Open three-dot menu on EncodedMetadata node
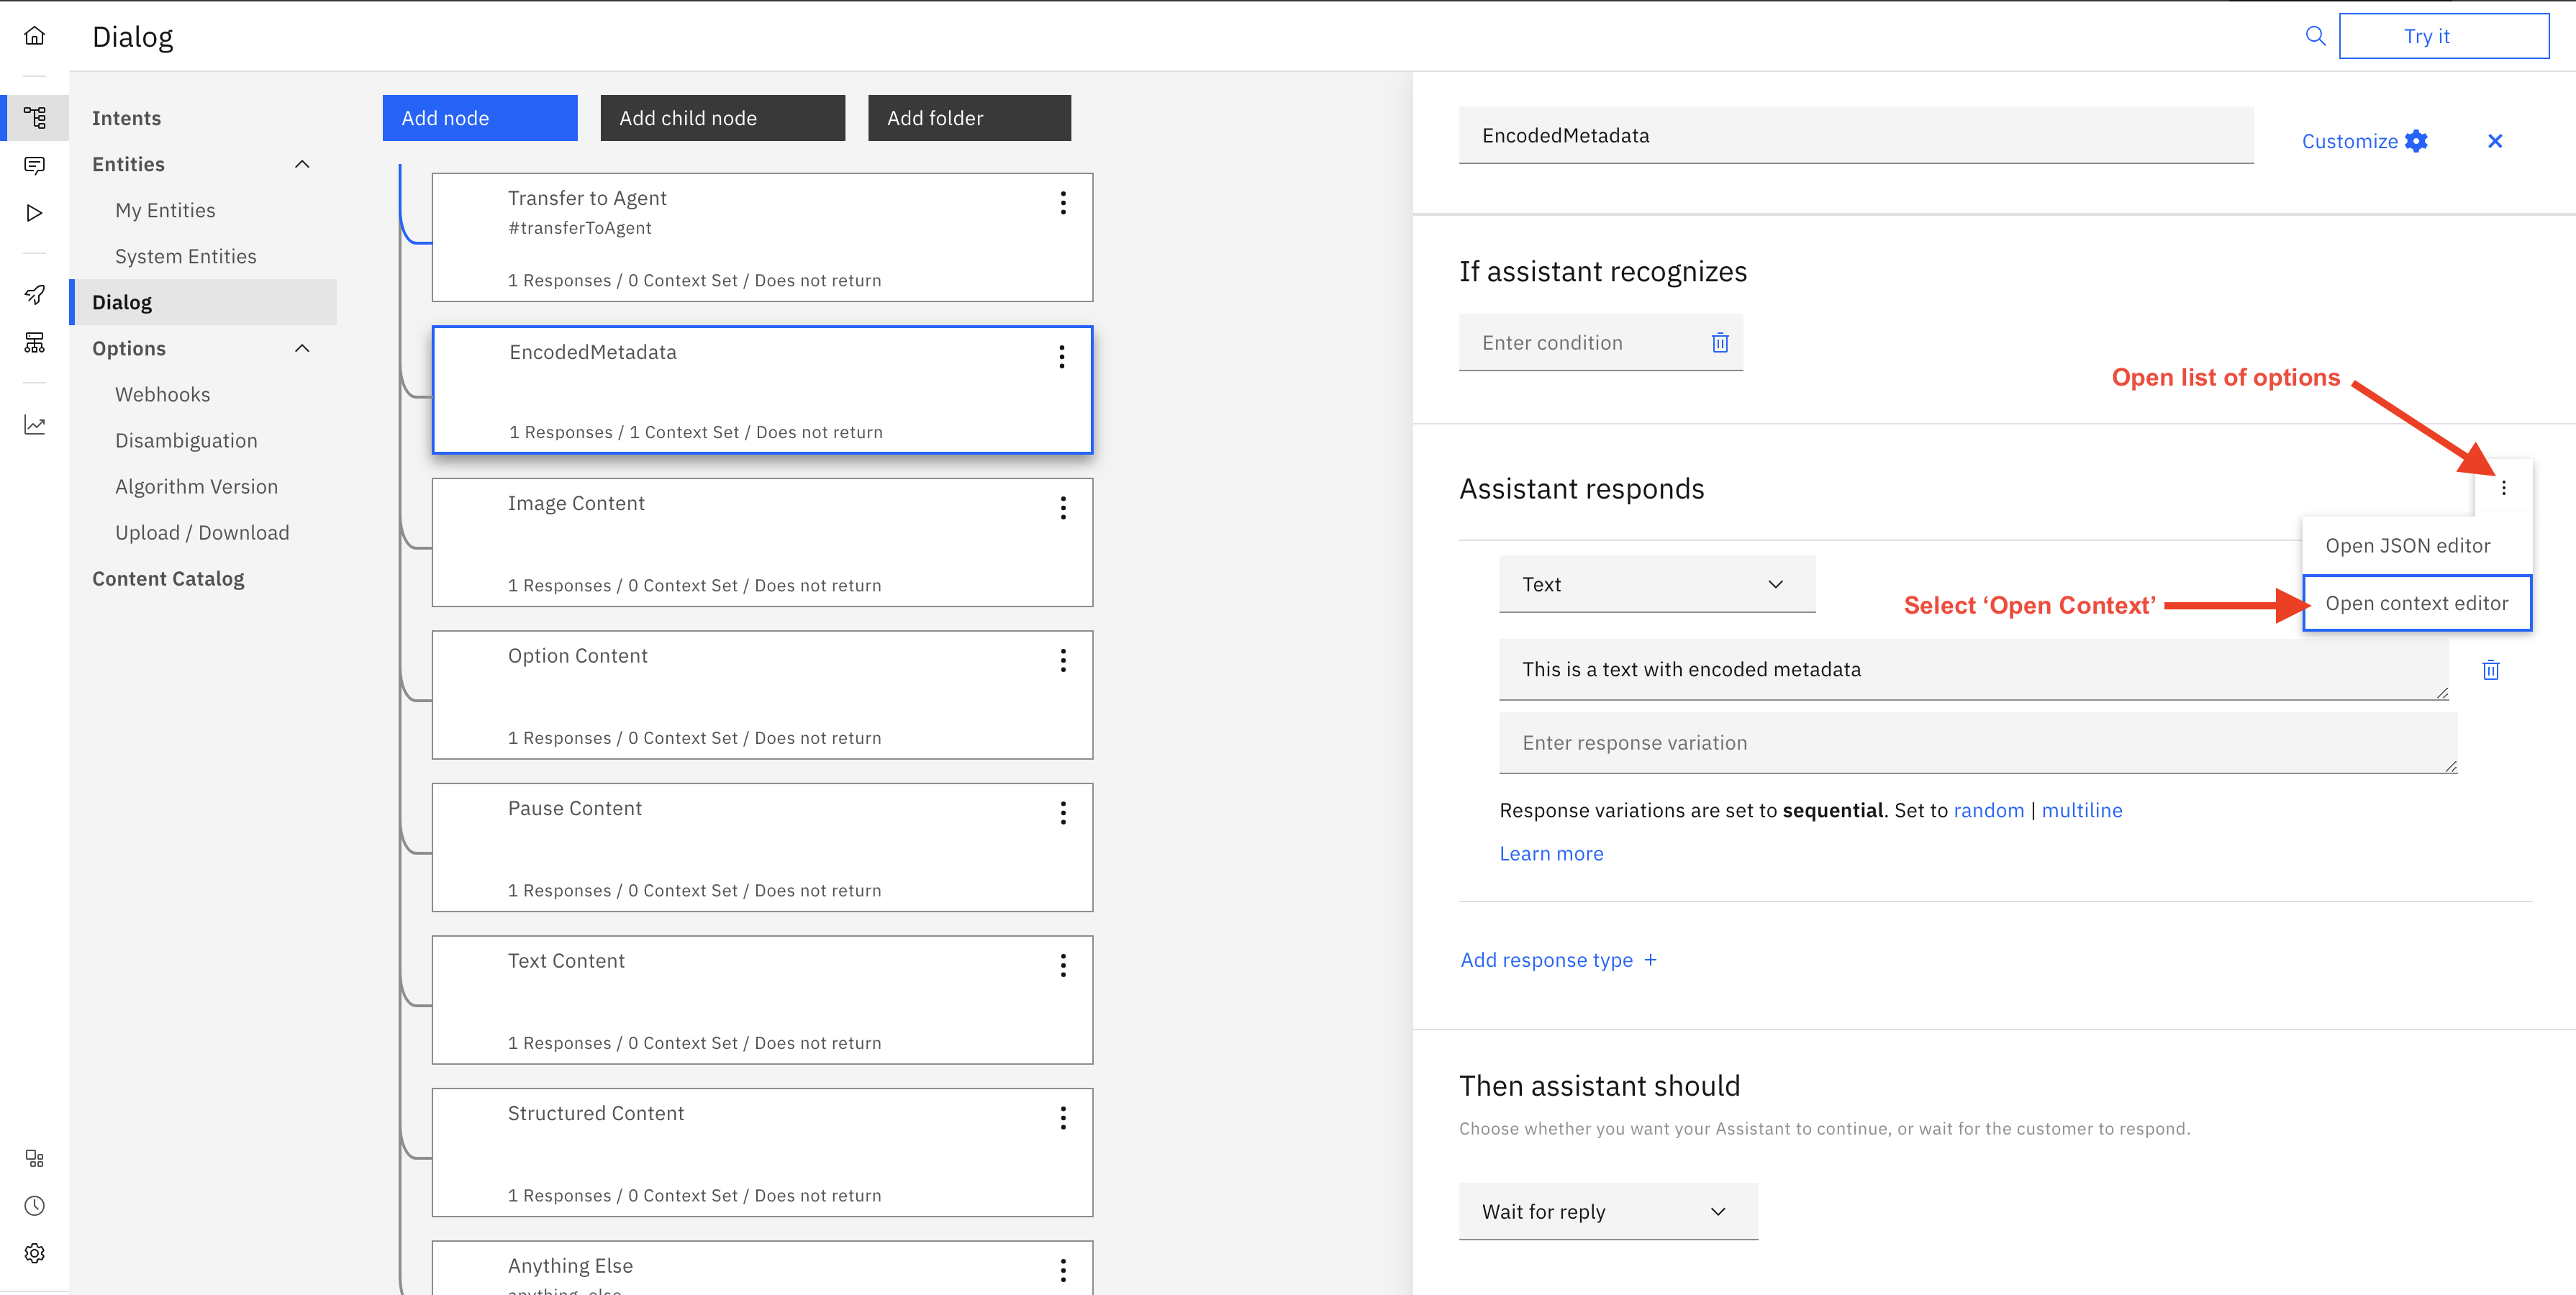2576x1295 pixels. click(1062, 357)
